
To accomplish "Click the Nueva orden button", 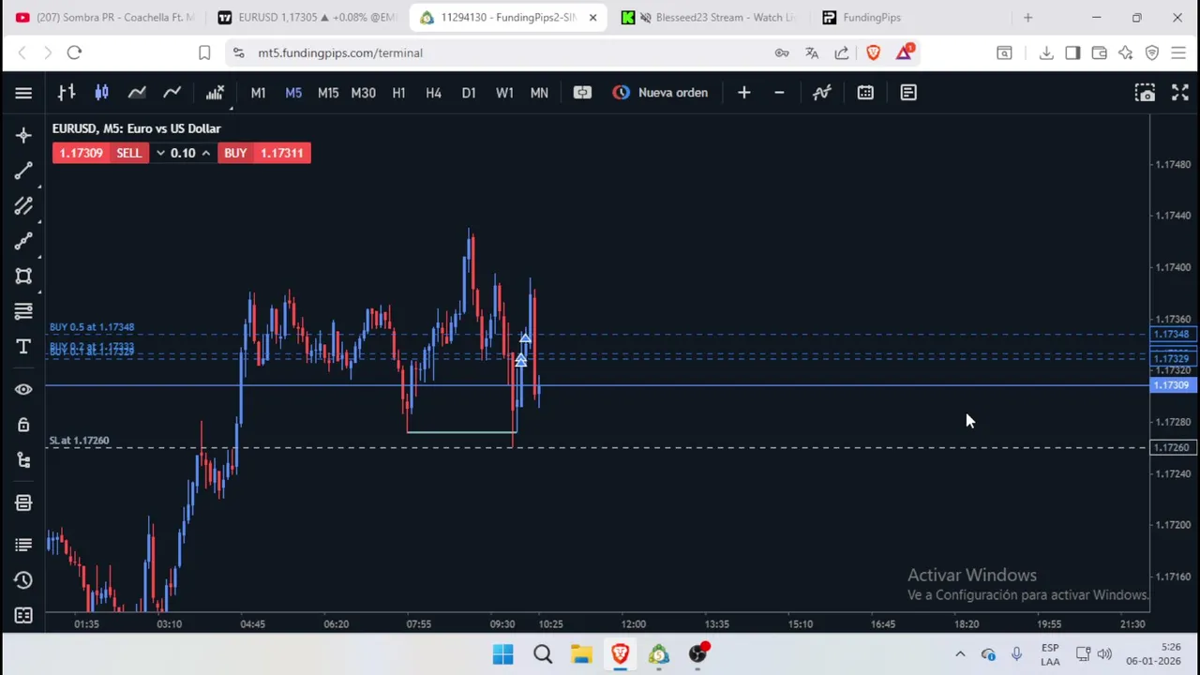I will [661, 93].
